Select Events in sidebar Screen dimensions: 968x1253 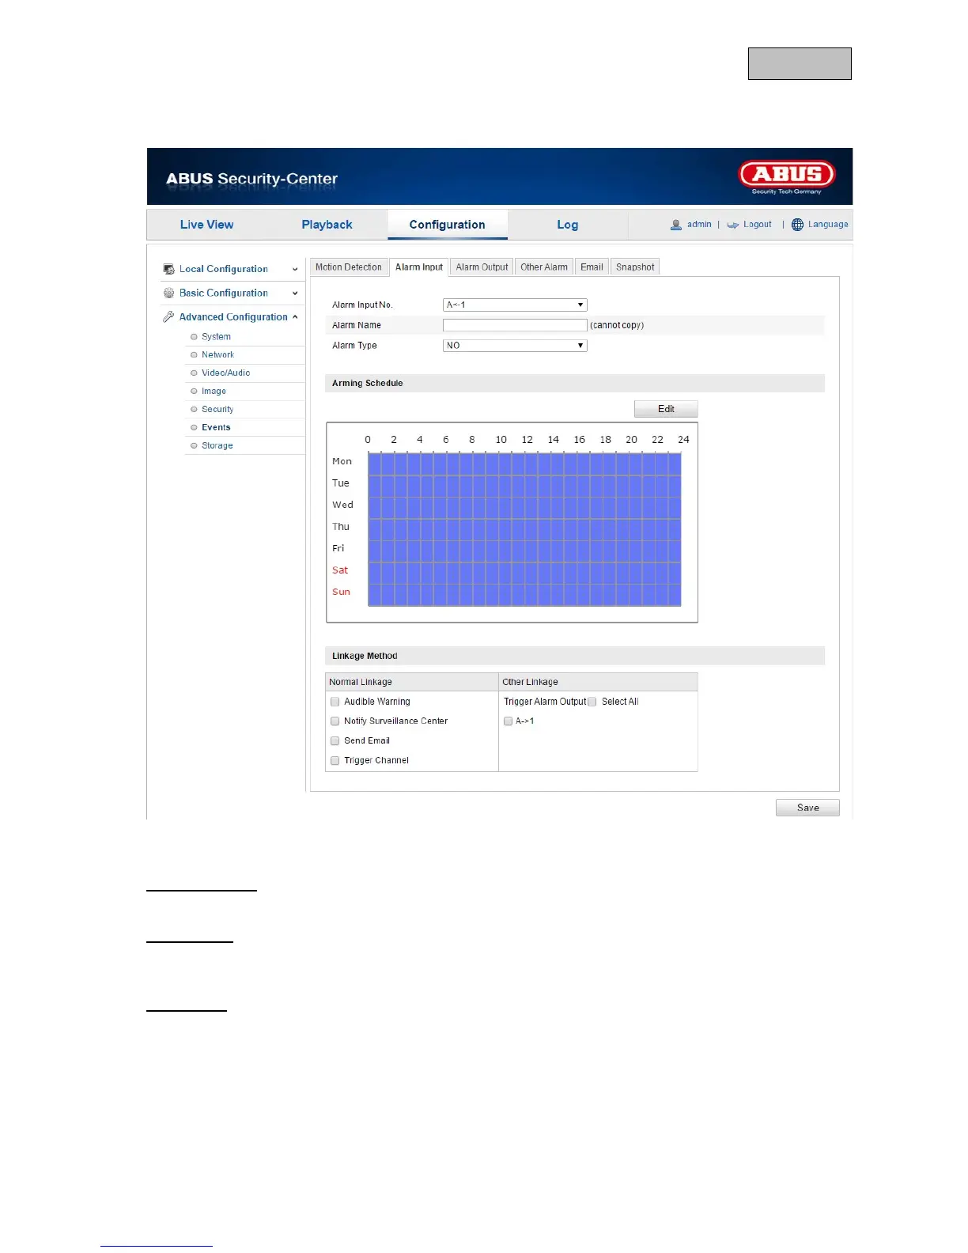(216, 428)
